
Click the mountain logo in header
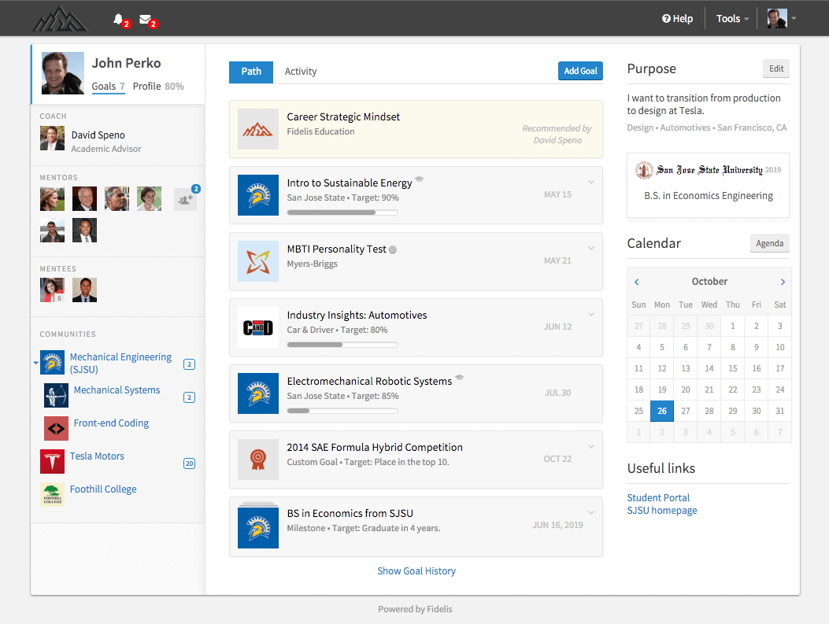pos(60,19)
